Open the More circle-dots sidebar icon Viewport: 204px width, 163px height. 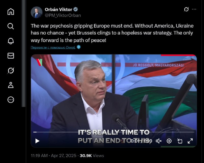click(11, 100)
